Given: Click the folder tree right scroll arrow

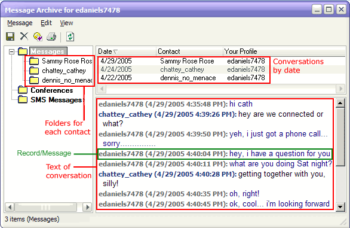Looking at the screenshot, I should click(x=87, y=207).
